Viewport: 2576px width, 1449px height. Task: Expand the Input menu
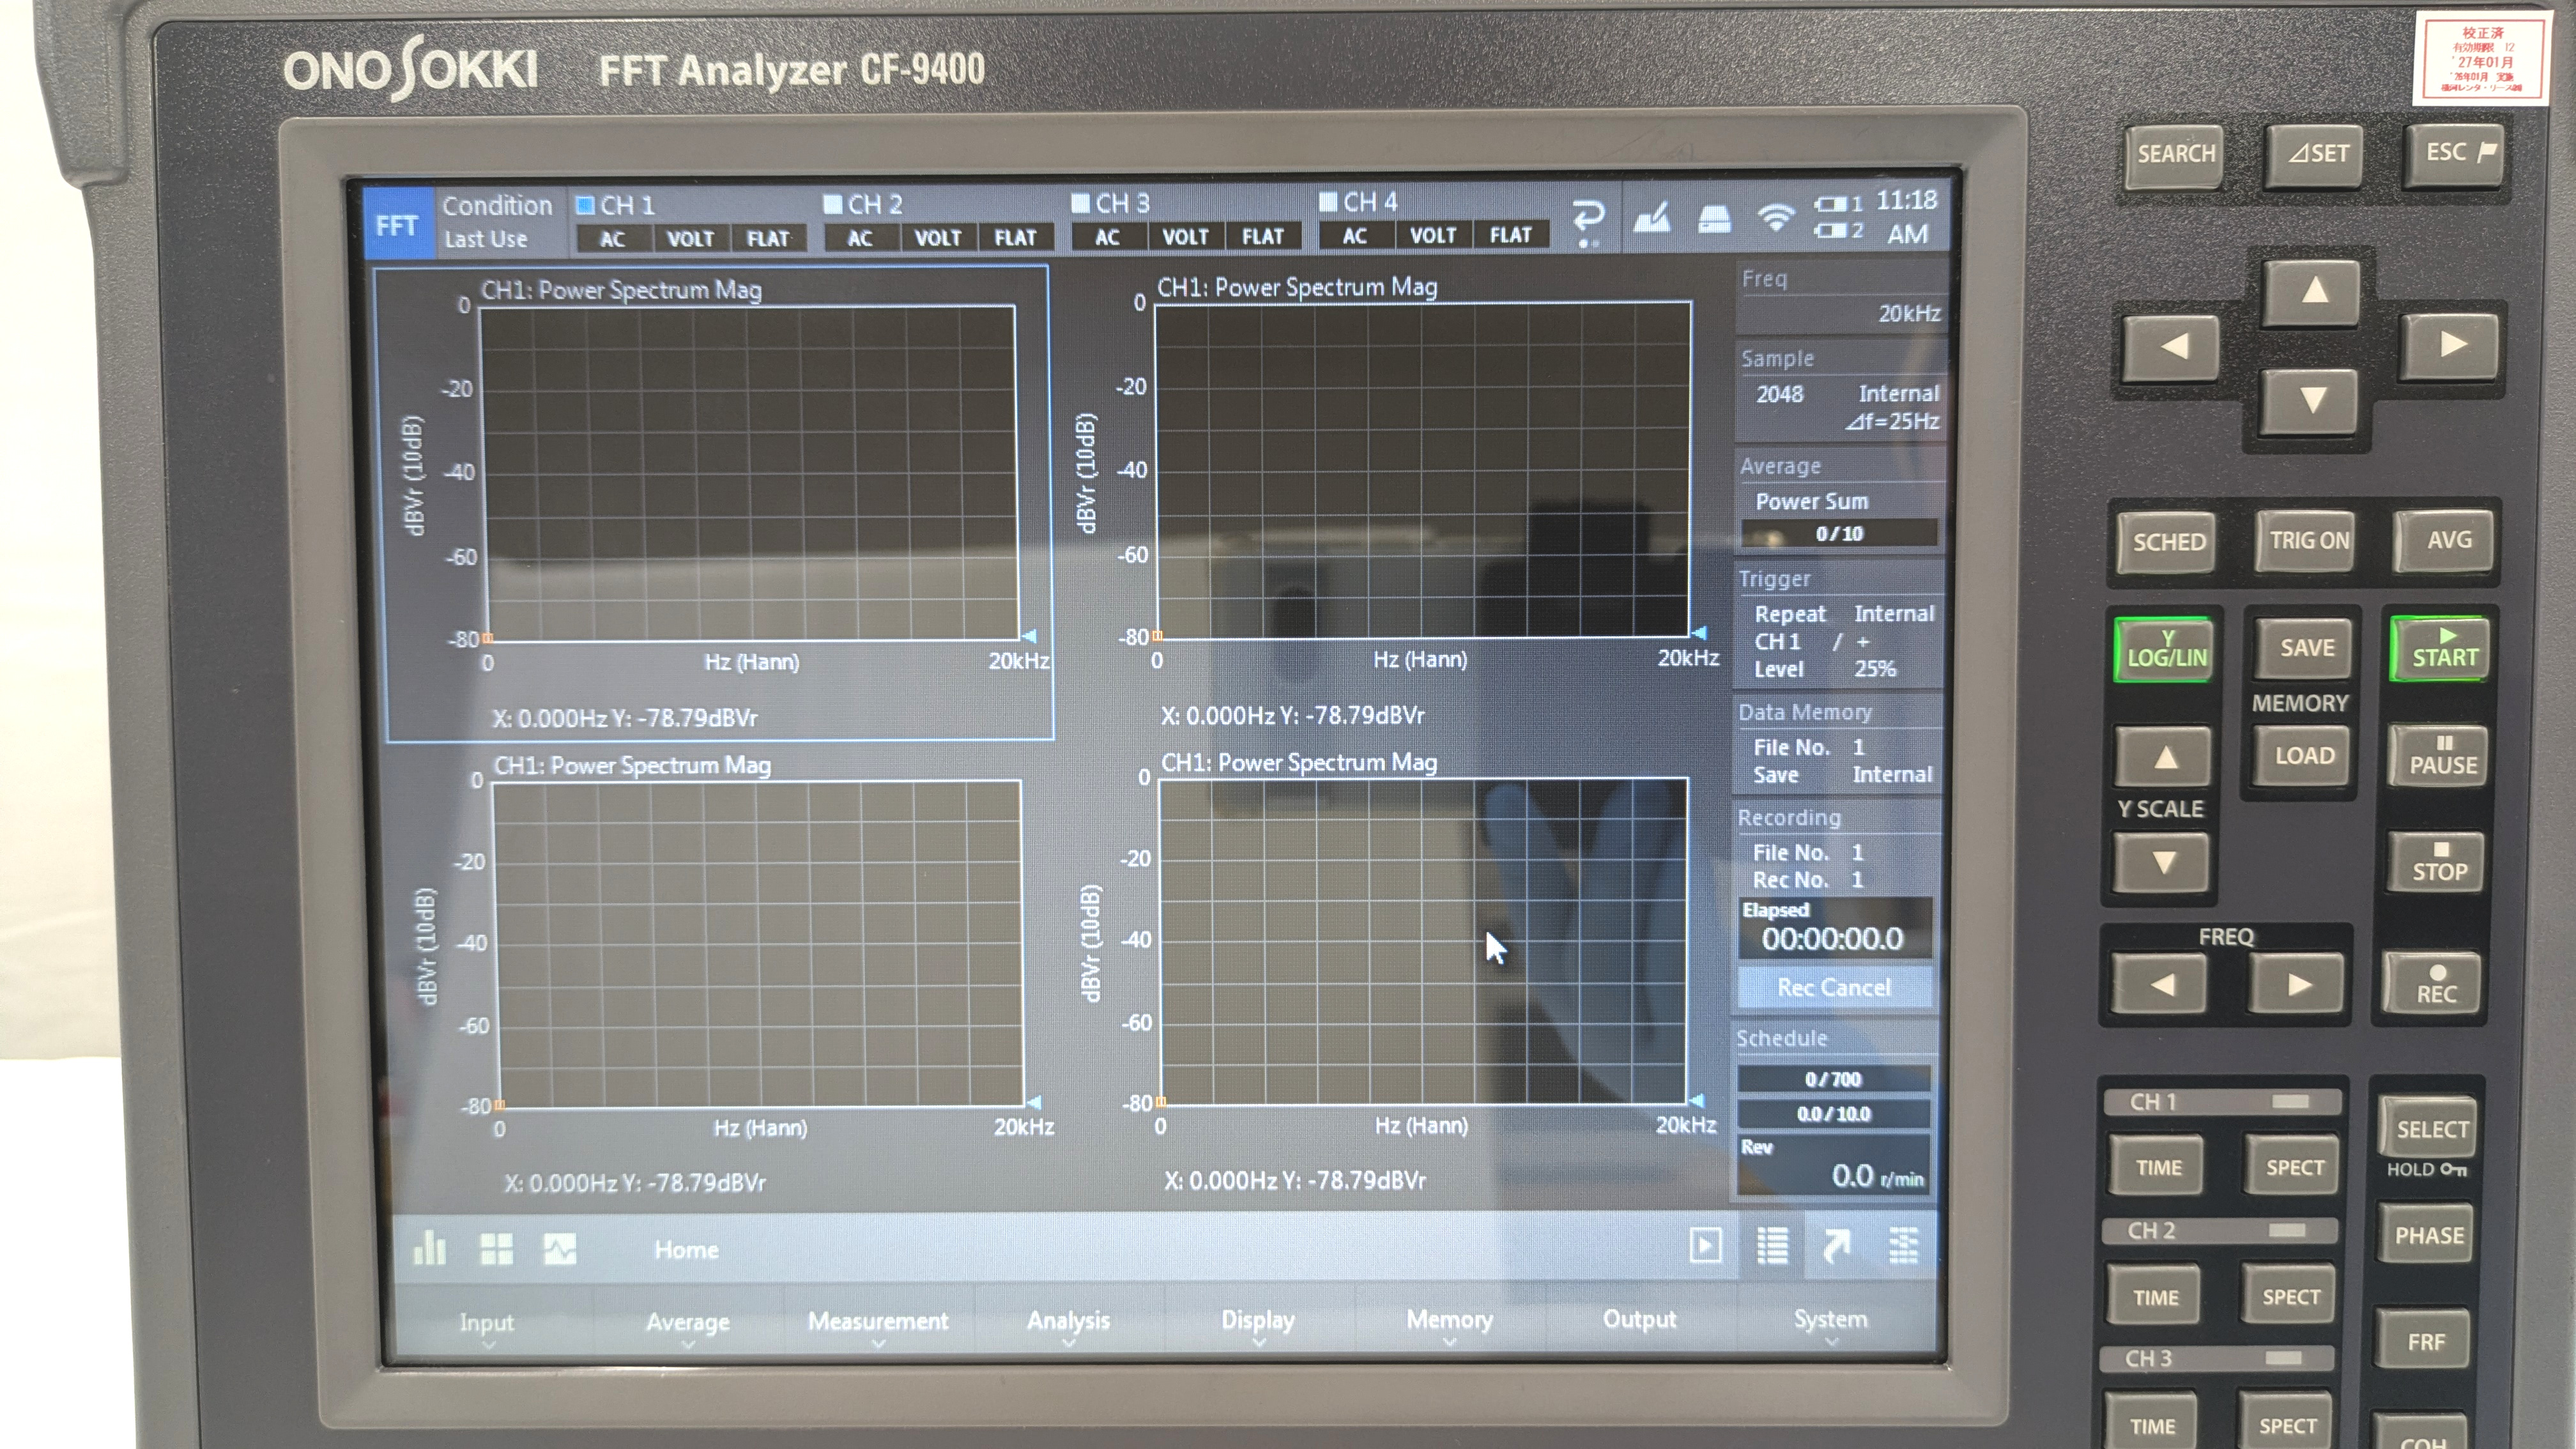click(486, 1323)
